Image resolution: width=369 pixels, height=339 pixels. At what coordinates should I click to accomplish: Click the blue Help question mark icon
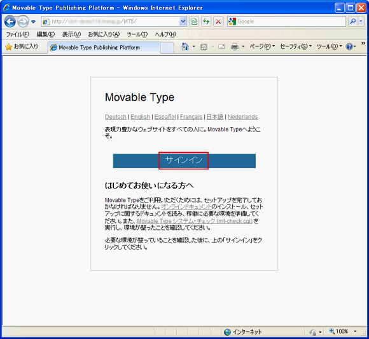click(349, 47)
